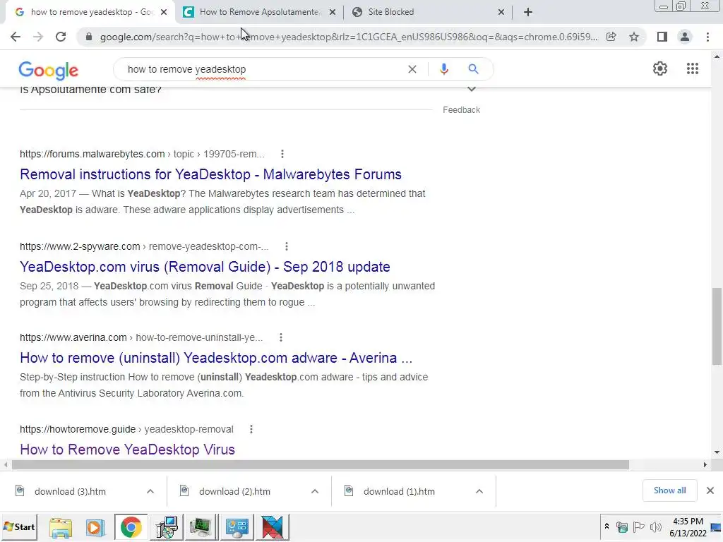Viewport: 723px width, 542px height.
Task: Click the Chrome address bar URL
Action: [x=349, y=37]
